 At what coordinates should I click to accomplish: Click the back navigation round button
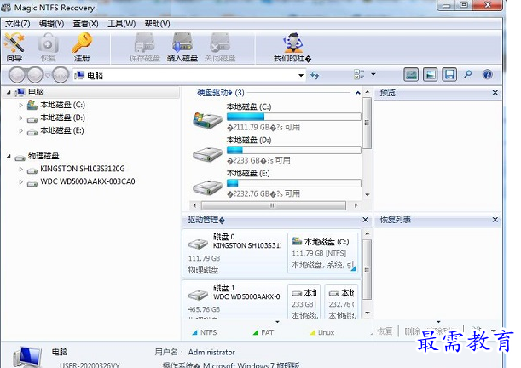pos(17,75)
